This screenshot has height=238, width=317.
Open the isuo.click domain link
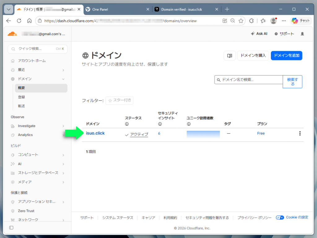95,133
